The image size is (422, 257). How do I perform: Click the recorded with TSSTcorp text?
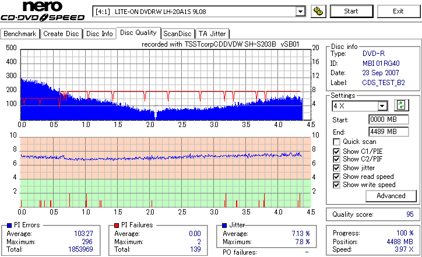(220, 44)
